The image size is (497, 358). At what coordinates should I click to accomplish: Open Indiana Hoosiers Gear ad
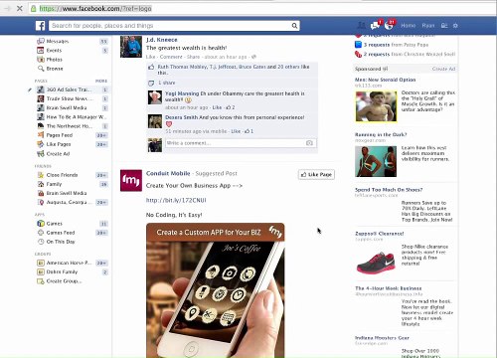pyautogui.click(x=382, y=338)
